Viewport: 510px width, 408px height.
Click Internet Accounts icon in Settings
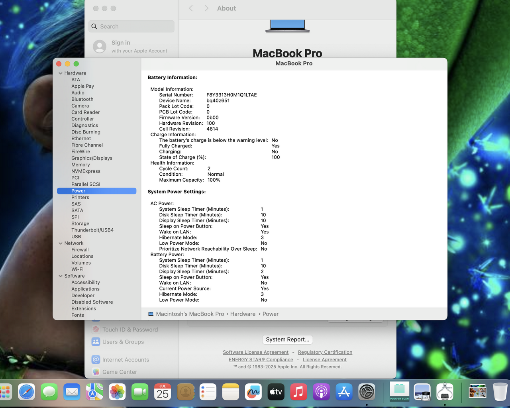coord(96,359)
